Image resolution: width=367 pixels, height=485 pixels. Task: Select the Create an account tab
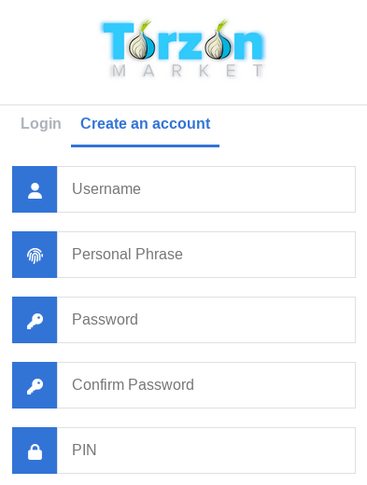tap(146, 123)
